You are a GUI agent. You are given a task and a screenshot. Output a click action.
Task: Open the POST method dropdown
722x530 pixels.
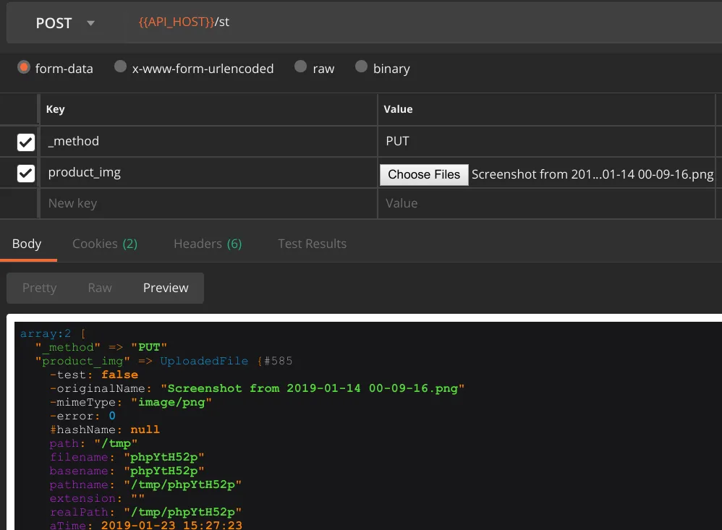65,23
